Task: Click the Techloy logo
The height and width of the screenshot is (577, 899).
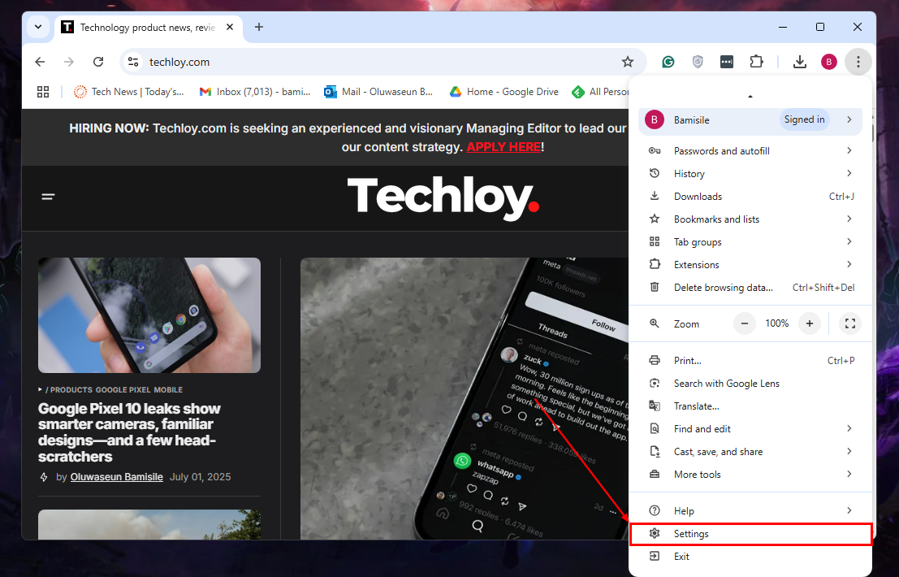Action: 443,197
